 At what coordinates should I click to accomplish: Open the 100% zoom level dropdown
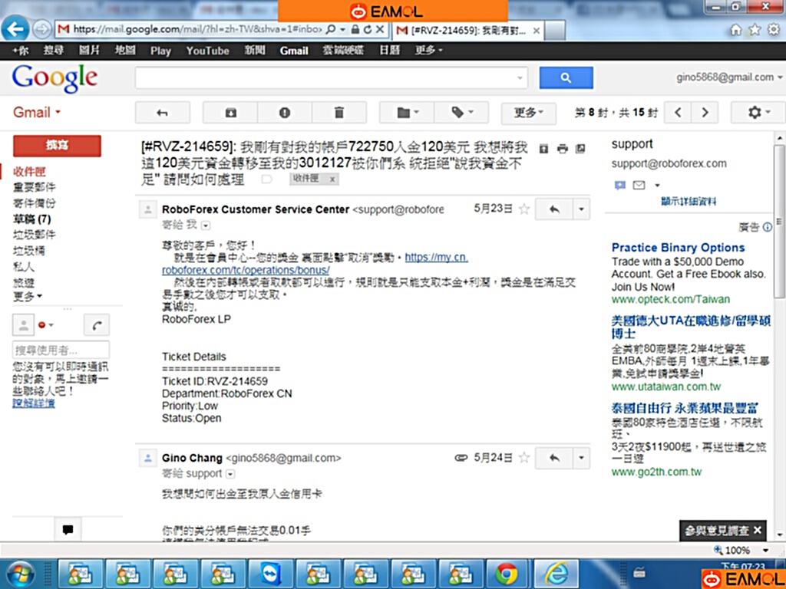coord(765,551)
